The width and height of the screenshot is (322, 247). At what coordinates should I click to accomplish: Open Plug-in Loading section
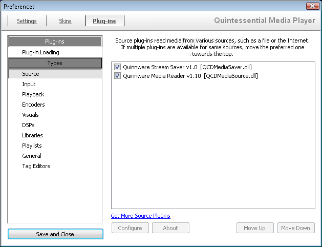pyautogui.click(x=55, y=52)
